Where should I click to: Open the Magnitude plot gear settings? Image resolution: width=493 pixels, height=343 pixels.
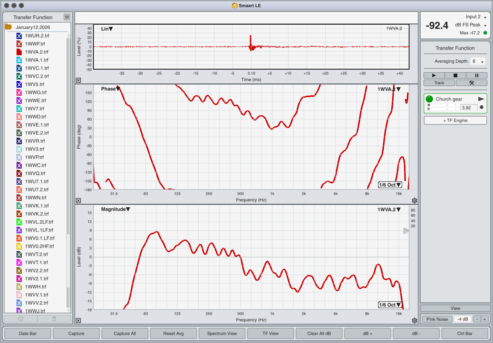[415, 321]
